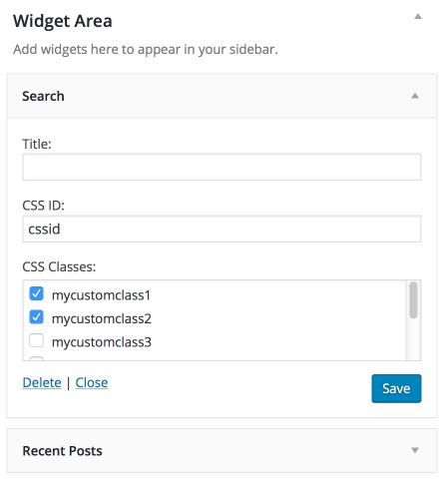Viewport: 444px width, 481px height.
Task: Tick the partially visible fourth class checkbox
Action: [36, 358]
